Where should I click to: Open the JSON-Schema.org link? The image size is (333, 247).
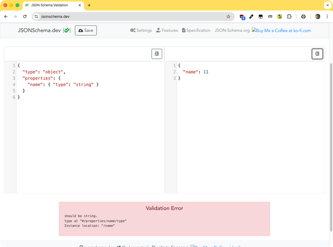[x=232, y=30]
